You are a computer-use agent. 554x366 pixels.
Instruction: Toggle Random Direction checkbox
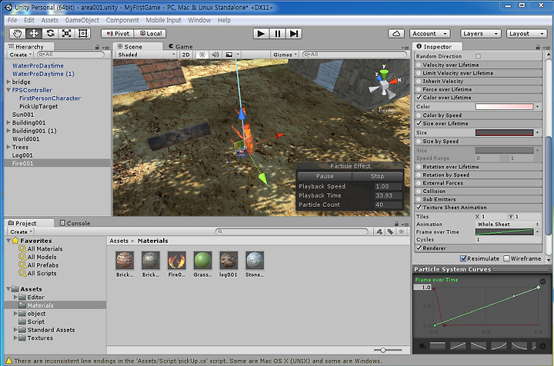click(x=478, y=56)
